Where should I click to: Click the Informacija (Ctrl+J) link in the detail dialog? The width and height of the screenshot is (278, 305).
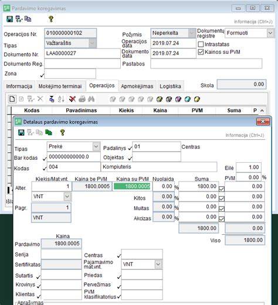tap(245, 135)
